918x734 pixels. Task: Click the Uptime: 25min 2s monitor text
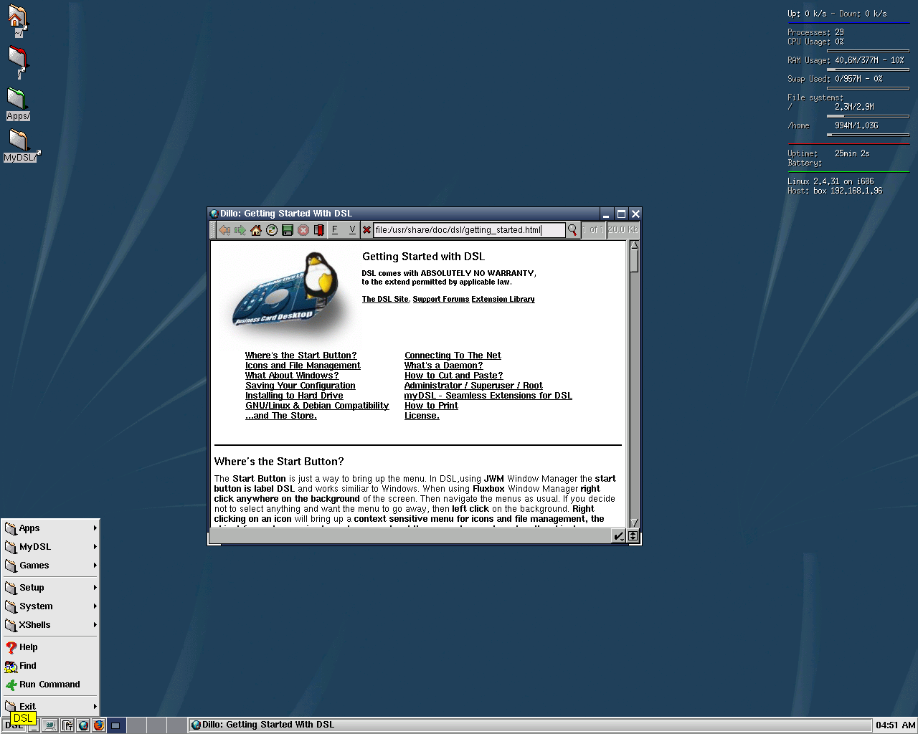pos(828,153)
